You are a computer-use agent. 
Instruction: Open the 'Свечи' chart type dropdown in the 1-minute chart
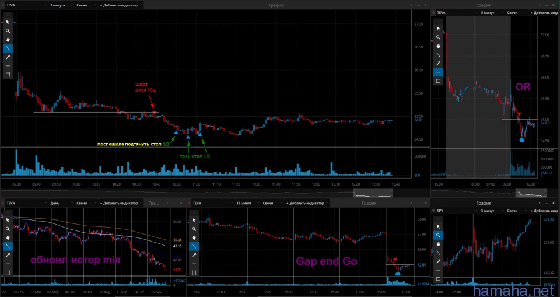(85, 5)
